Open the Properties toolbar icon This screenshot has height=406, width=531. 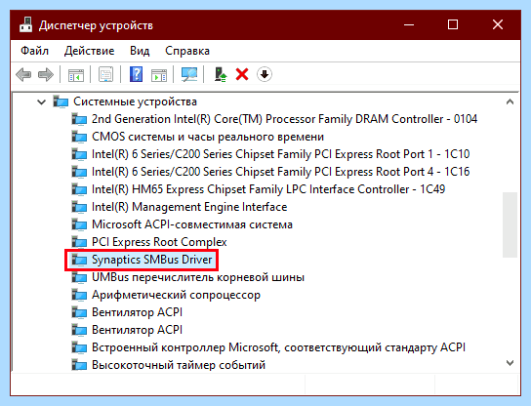(x=106, y=74)
